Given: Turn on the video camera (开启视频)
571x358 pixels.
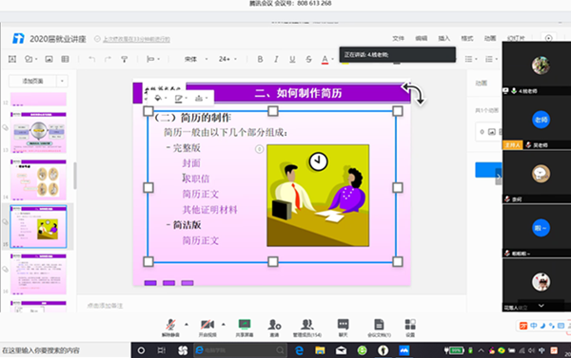Looking at the screenshot, I should click(207, 328).
